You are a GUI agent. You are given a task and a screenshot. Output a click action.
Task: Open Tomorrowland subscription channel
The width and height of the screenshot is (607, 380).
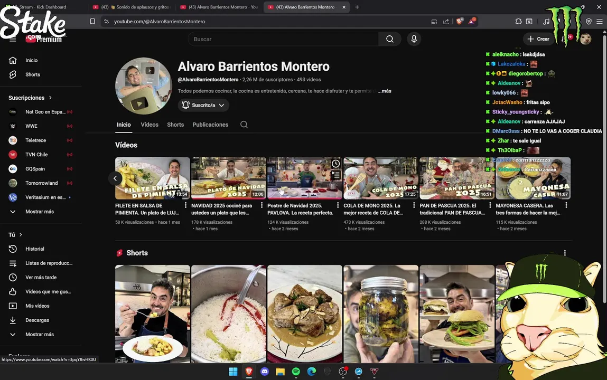coord(41,183)
